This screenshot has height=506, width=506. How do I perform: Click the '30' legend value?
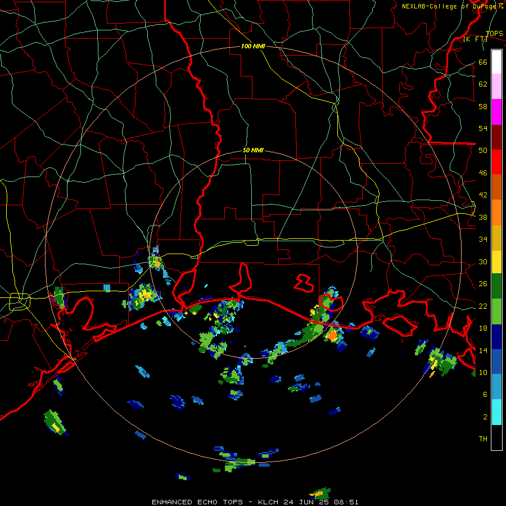click(x=483, y=261)
